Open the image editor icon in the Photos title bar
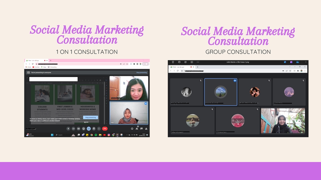This screenshot has width=321, height=180. pyautogui.click(x=285, y=62)
